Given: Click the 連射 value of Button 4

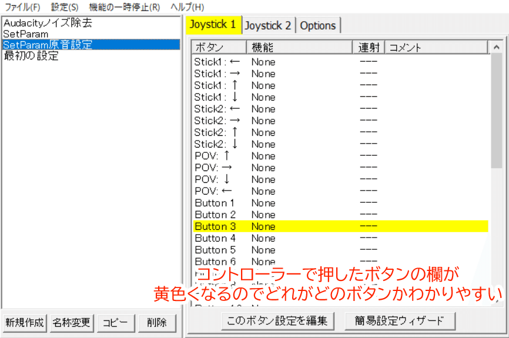Looking at the screenshot, I should pyautogui.click(x=369, y=238).
